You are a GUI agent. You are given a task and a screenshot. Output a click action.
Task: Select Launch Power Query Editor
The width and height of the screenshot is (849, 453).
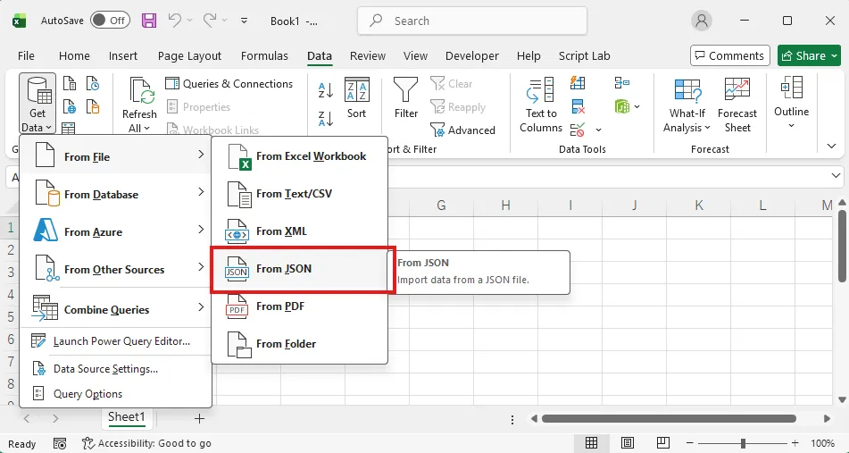[x=115, y=341]
